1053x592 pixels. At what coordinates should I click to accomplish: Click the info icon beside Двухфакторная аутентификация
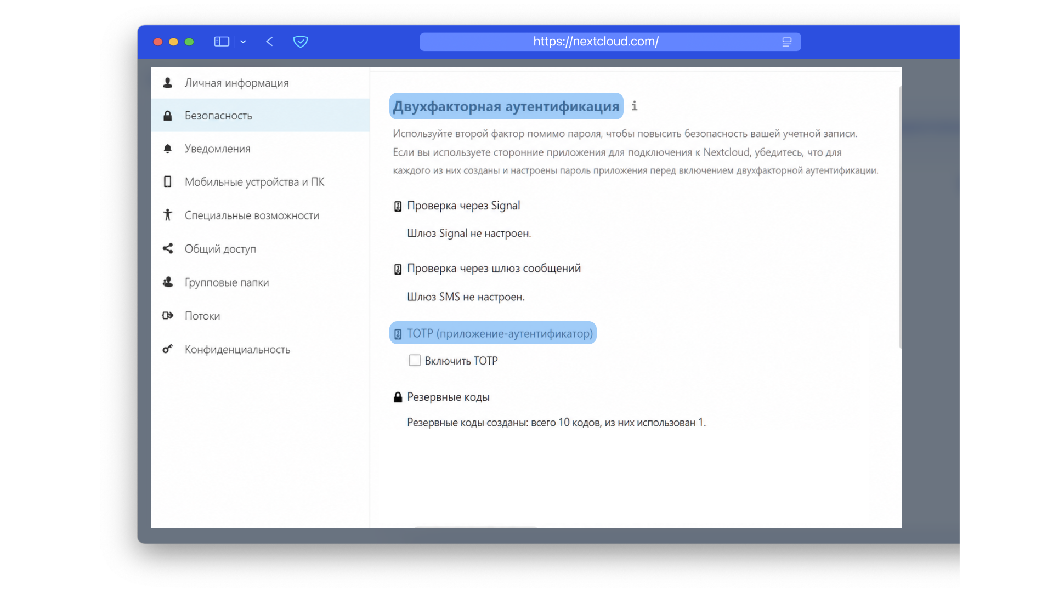(635, 106)
